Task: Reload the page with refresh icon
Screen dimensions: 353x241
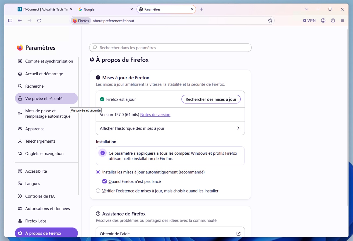Action: 39,21
